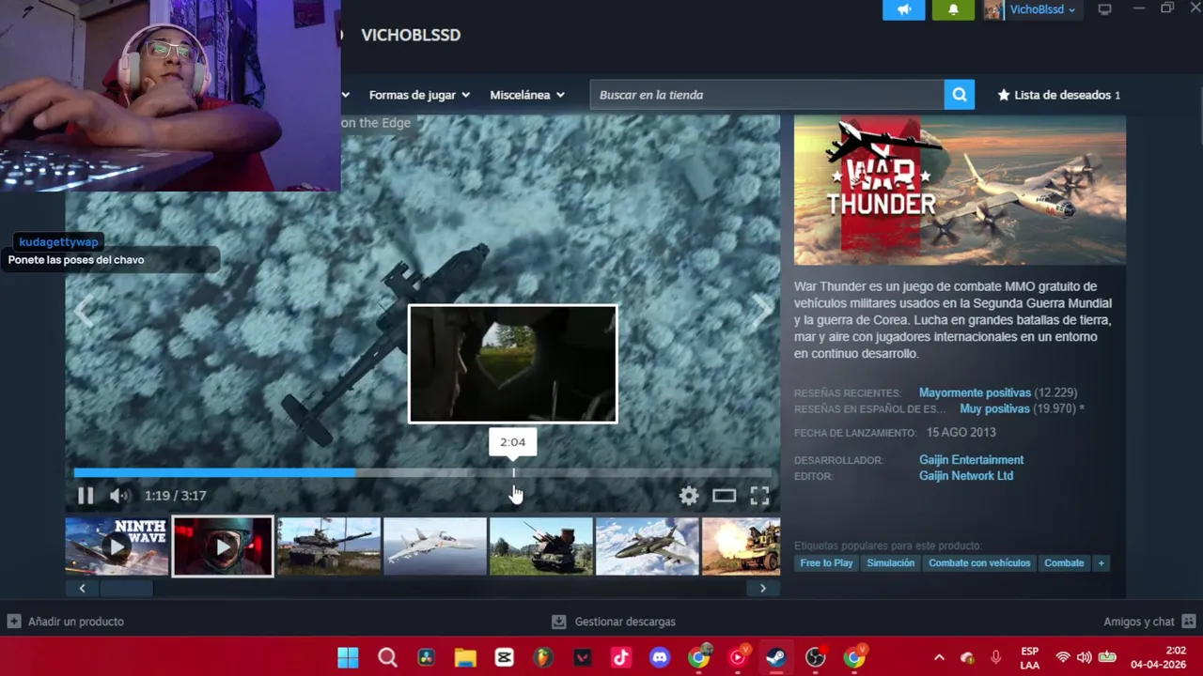Image resolution: width=1203 pixels, height=676 pixels.
Task: Open Steam notifications bell
Action: click(x=953, y=9)
